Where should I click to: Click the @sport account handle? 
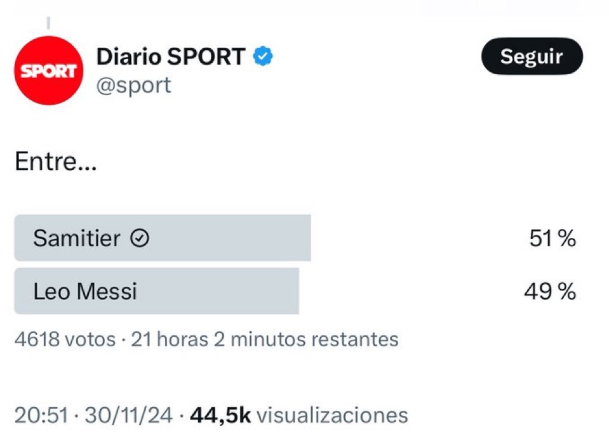click(133, 85)
